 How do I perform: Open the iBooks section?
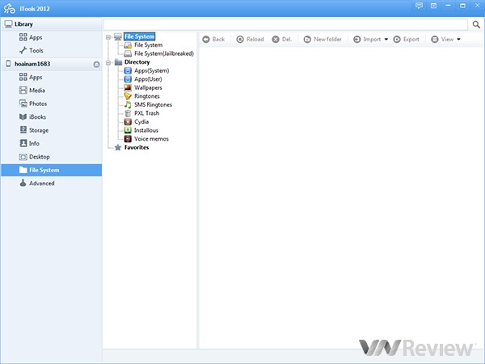(x=33, y=117)
